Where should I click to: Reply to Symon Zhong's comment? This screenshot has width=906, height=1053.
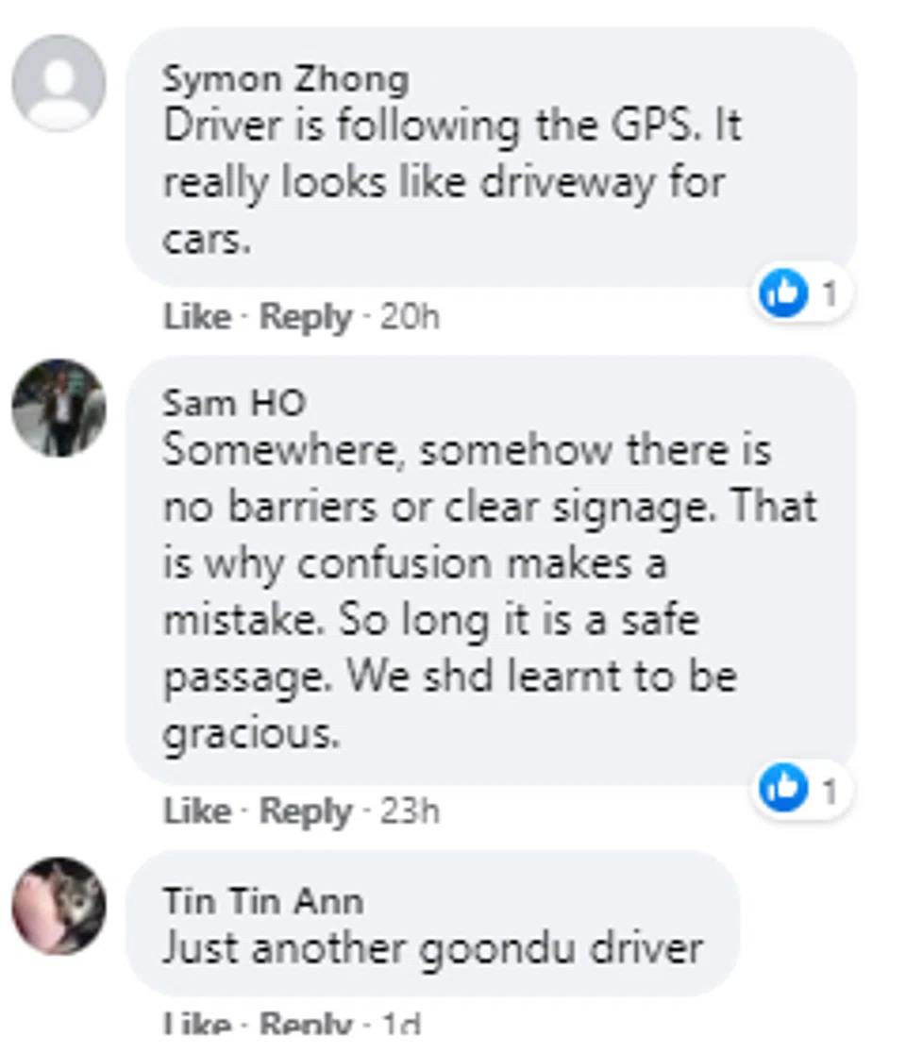point(305,317)
